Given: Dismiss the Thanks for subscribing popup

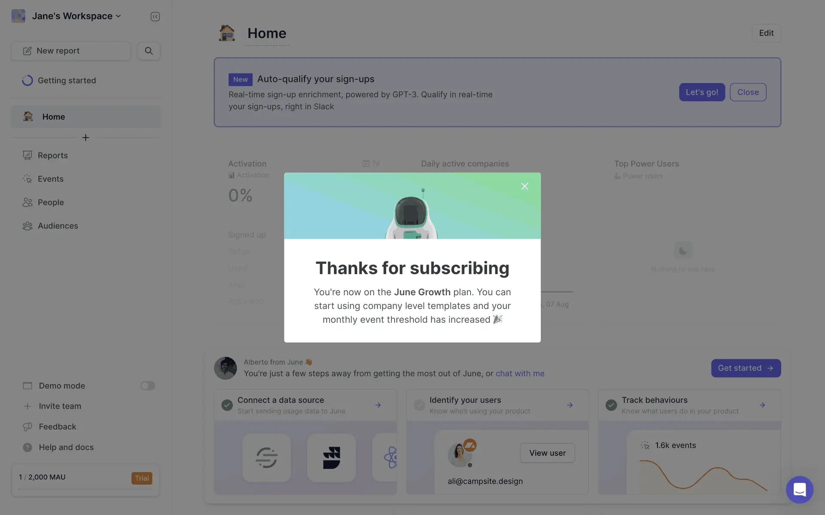Looking at the screenshot, I should pyautogui.click(x=525, y=186).
